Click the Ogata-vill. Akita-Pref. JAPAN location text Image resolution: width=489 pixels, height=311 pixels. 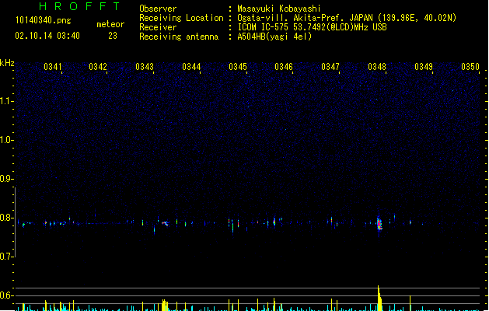click(347, 18)
